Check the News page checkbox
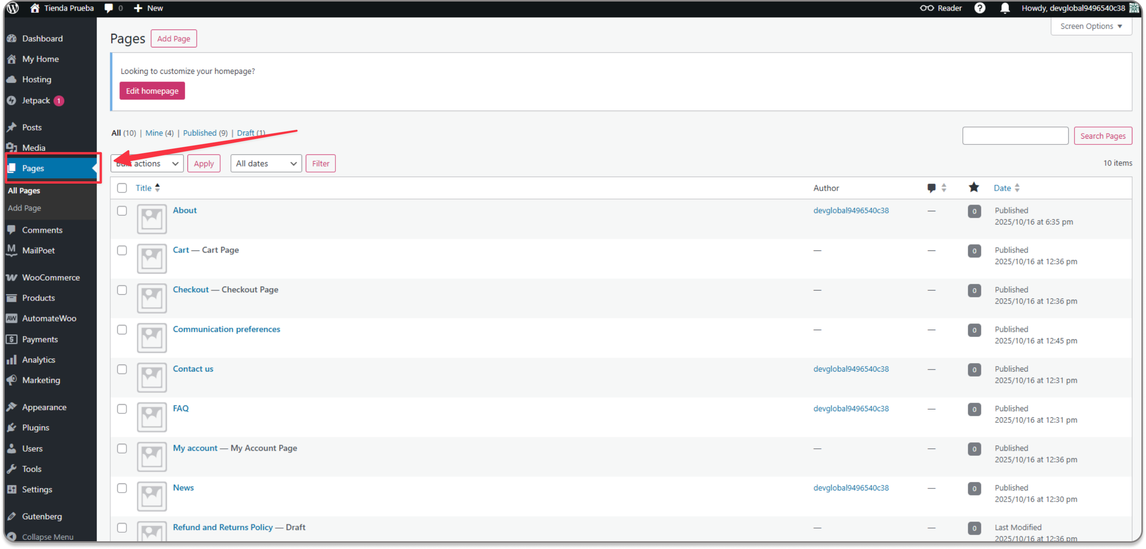Screen dimensions: 1146x549 (x=122, y=488)
